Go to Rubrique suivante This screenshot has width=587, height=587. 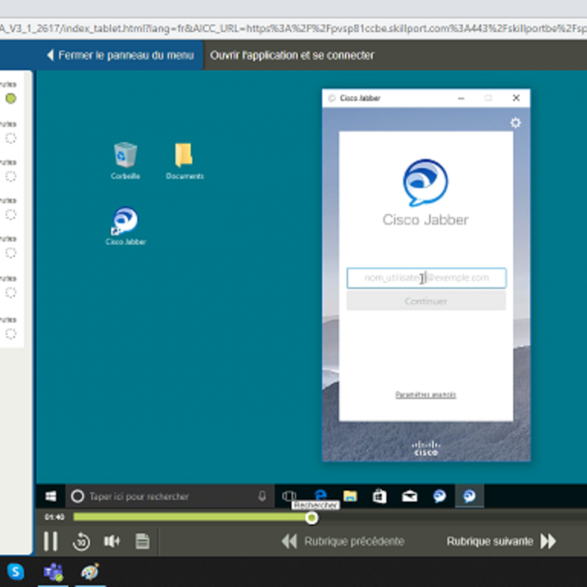click(x=501, y=542)
